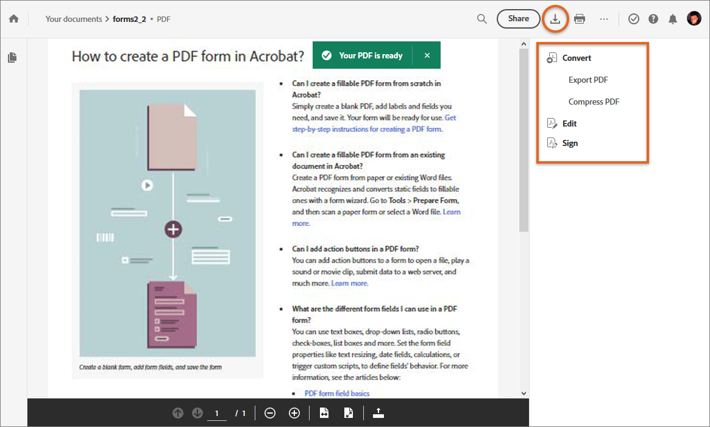Screen dimensions: 710x427
Task: Select Export PDF under Convert
Action: (588, 80)
